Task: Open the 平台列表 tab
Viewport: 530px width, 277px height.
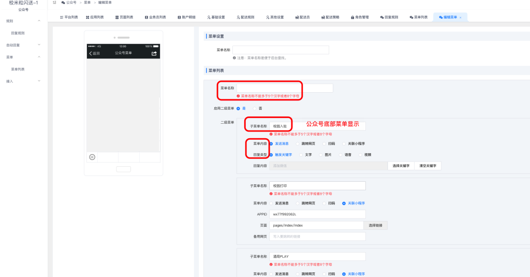Action: pyautogui.click(x=69, y=17)
